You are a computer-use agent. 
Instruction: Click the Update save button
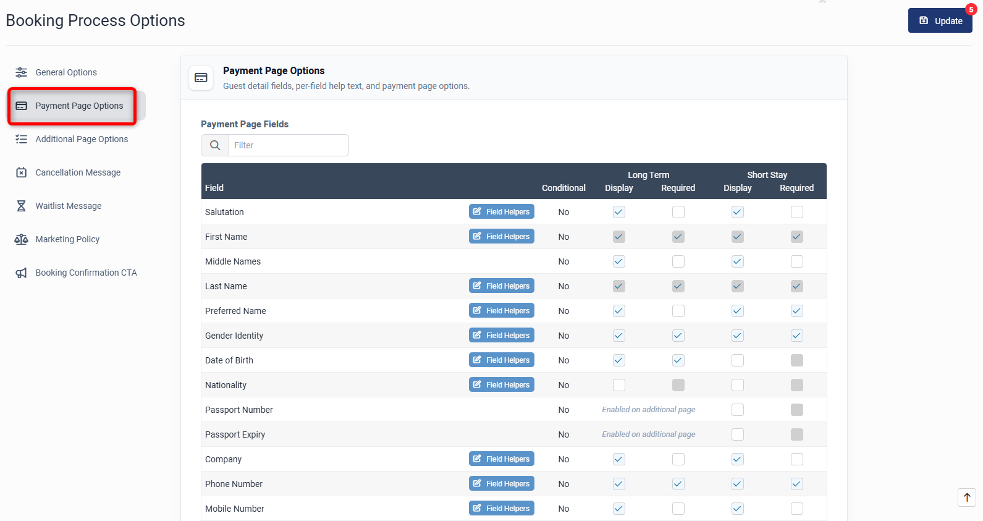940,20
